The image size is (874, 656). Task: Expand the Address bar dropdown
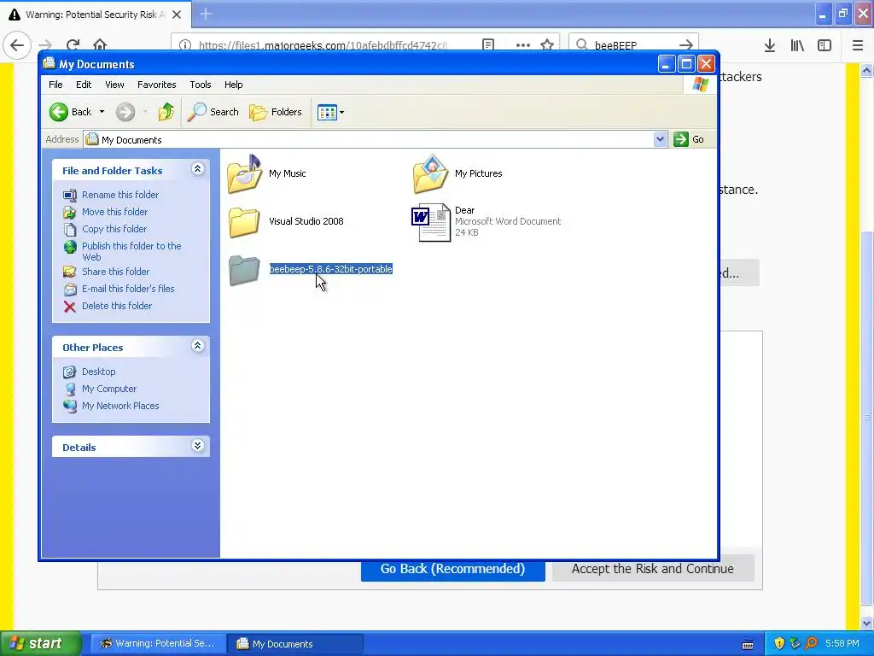[660, 139]
